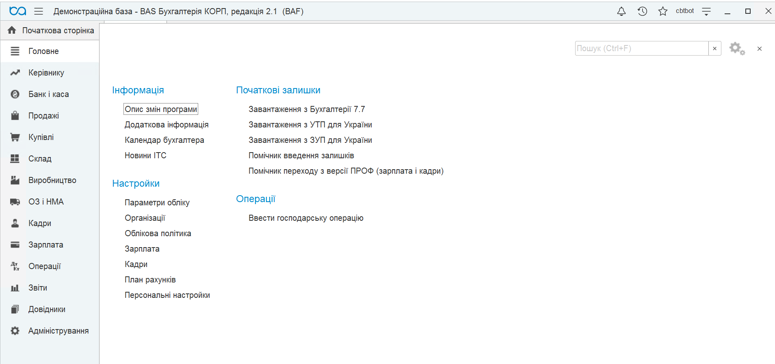Click the Звіти bar chart icon
Screen dimensions: 775x364
[15, 288]
